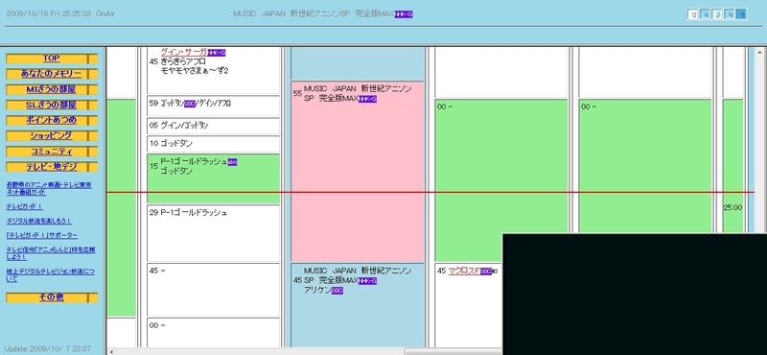Click the NHK-G badge in the top title bar
Viewport: 767px width, 355px height.
coord(404,14)
